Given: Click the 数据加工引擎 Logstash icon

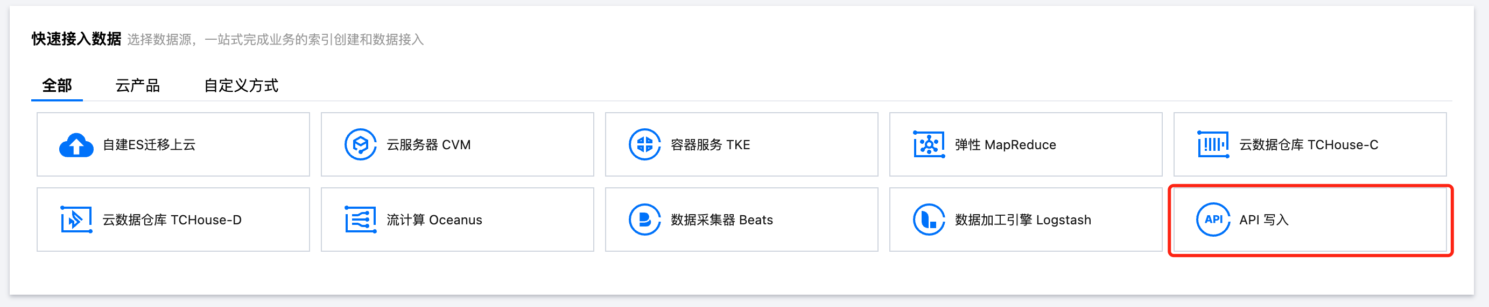Looking at the screenshot, I should (928, 220).
